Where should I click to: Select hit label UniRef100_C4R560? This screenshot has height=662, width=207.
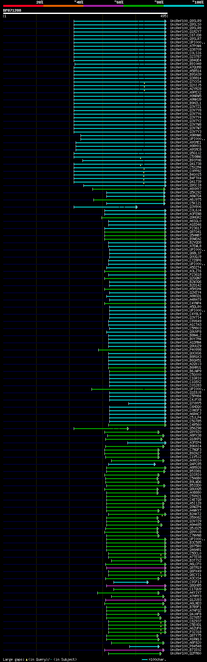[186, 425]
